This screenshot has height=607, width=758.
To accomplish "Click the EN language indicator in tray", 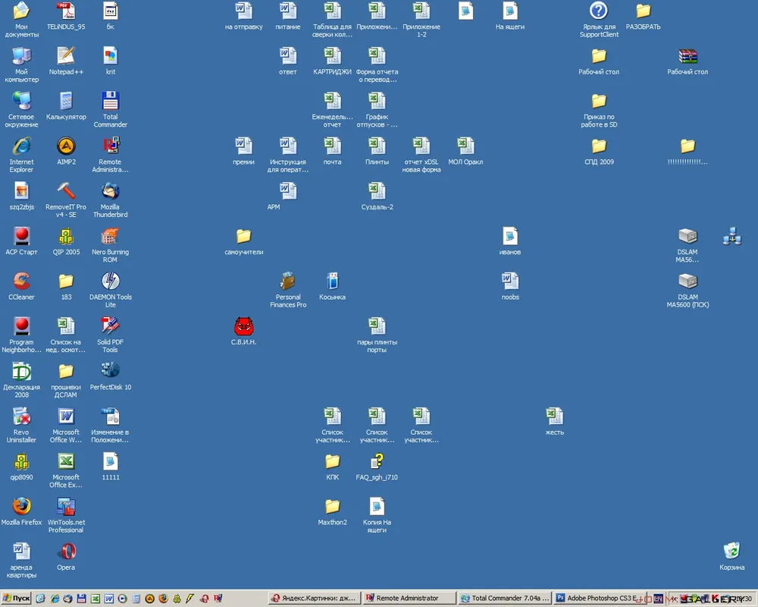I will coord(658,599).
